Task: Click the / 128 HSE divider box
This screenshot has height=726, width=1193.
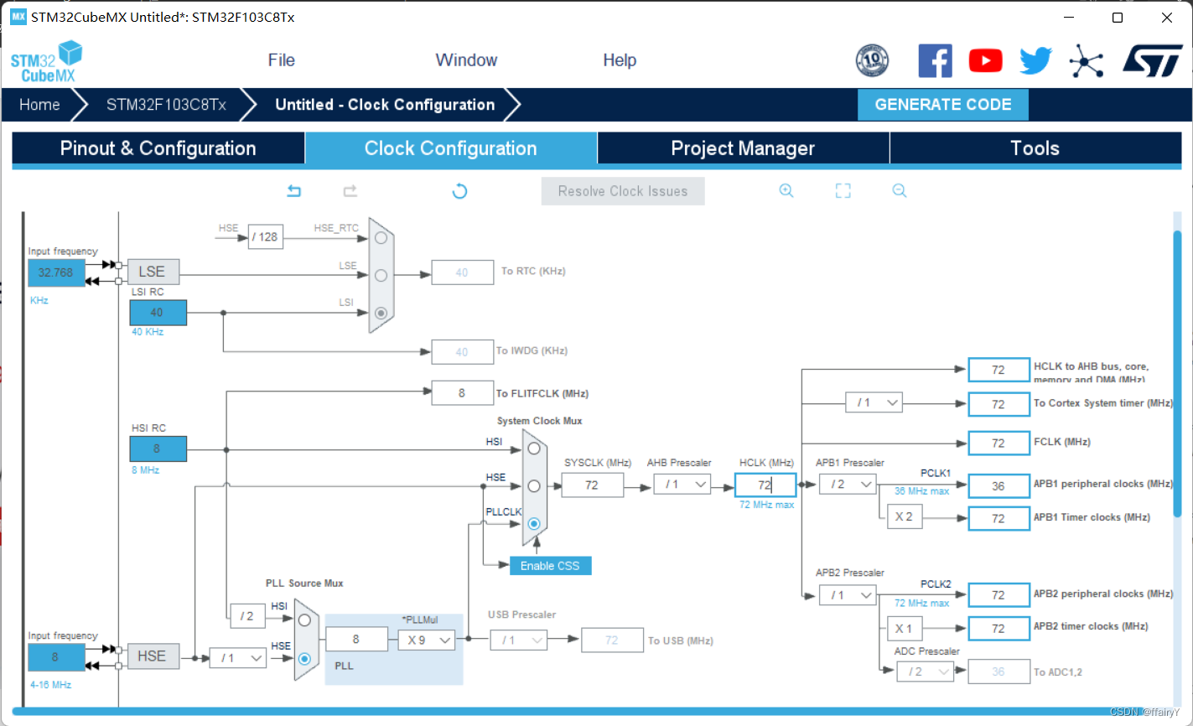Action: click(x=265, y=237)
